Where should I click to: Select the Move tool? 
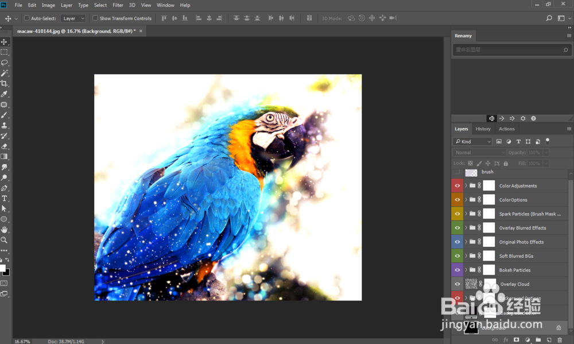[x=5, y=42]
